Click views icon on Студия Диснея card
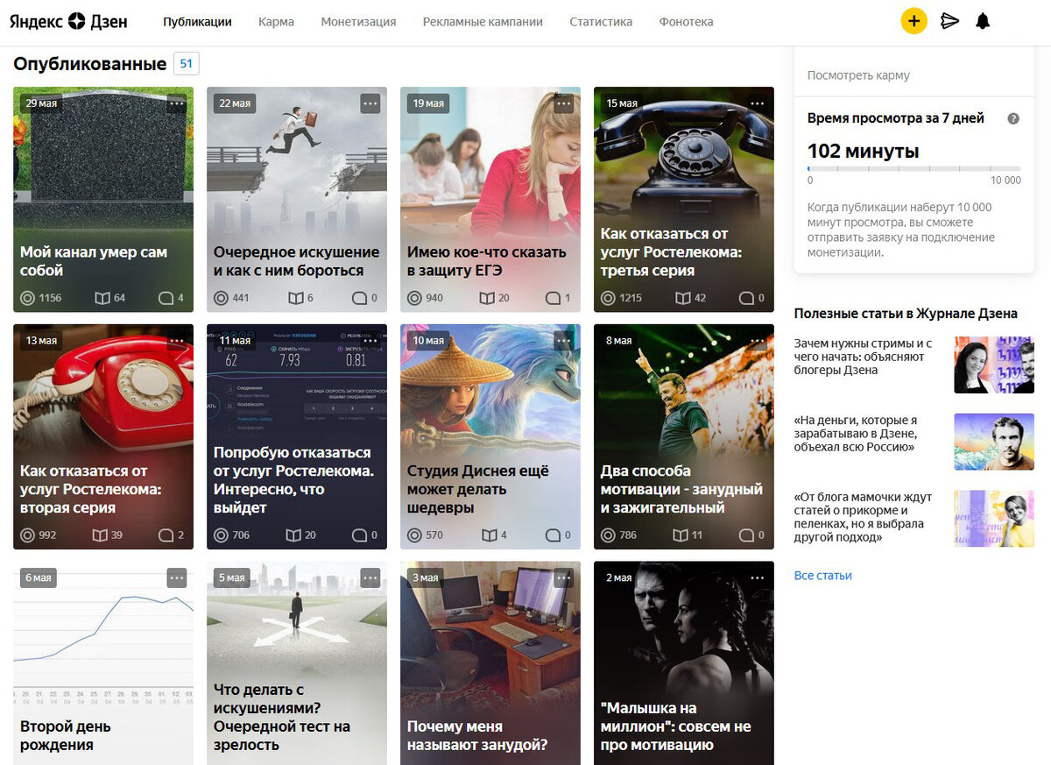 (x=414, y=535)
